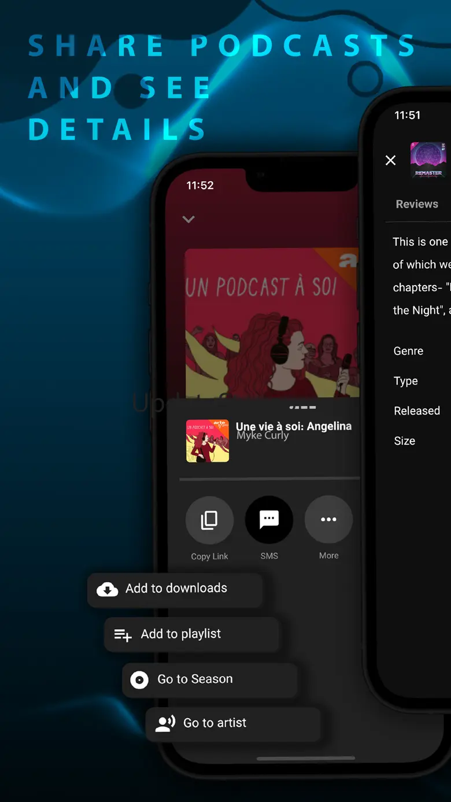The image size is (451, 802).
Task: Click the playlist add icon
Action: 123,635
